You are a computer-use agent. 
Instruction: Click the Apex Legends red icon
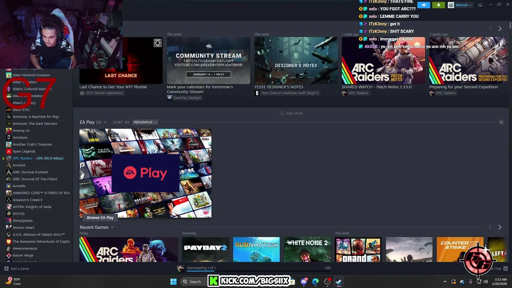click(x=9, y=151)
